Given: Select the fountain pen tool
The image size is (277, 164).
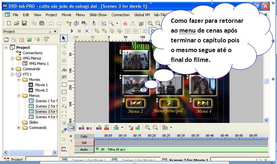Looking at the screenshot, I should (64, 130).
